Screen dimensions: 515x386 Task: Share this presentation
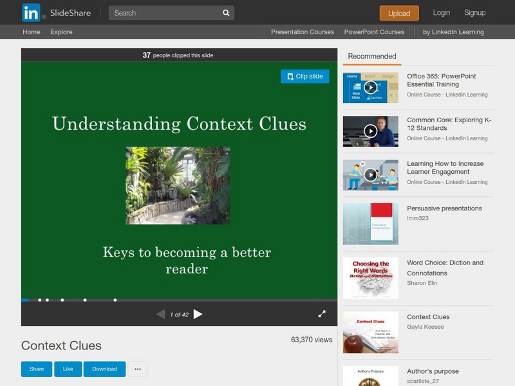pyautogui.click(x=36, y=369)
